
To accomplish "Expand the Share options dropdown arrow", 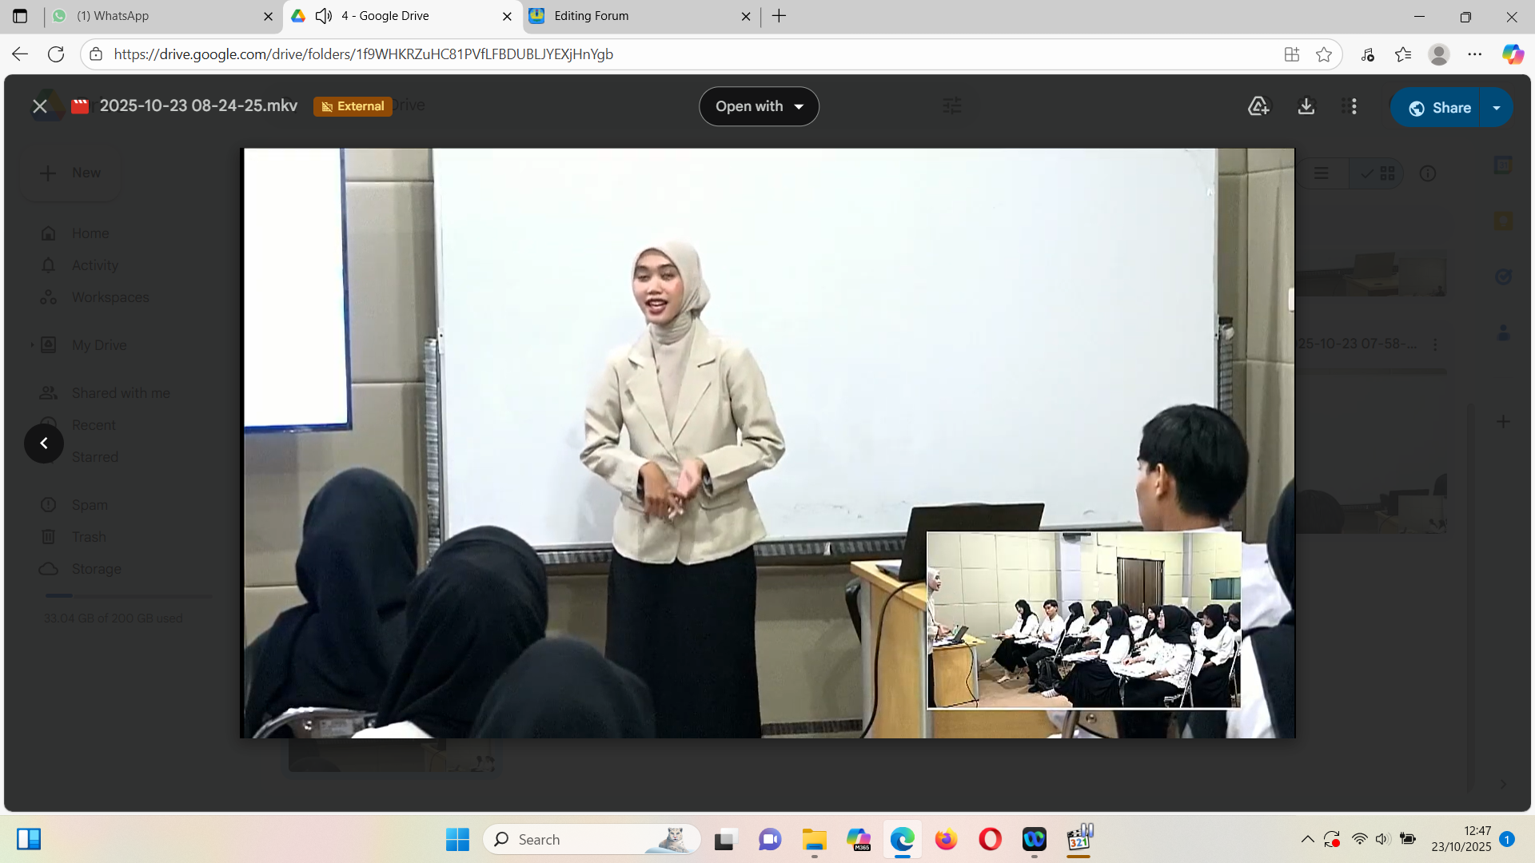I will point(1497,108).
